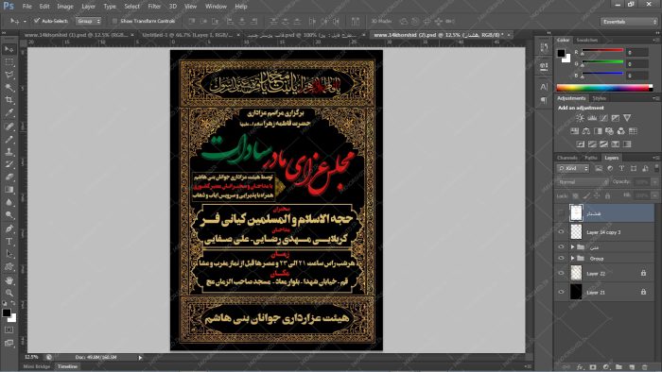
Task: Click the Curves adjustment icon
Action: (603, 118)
